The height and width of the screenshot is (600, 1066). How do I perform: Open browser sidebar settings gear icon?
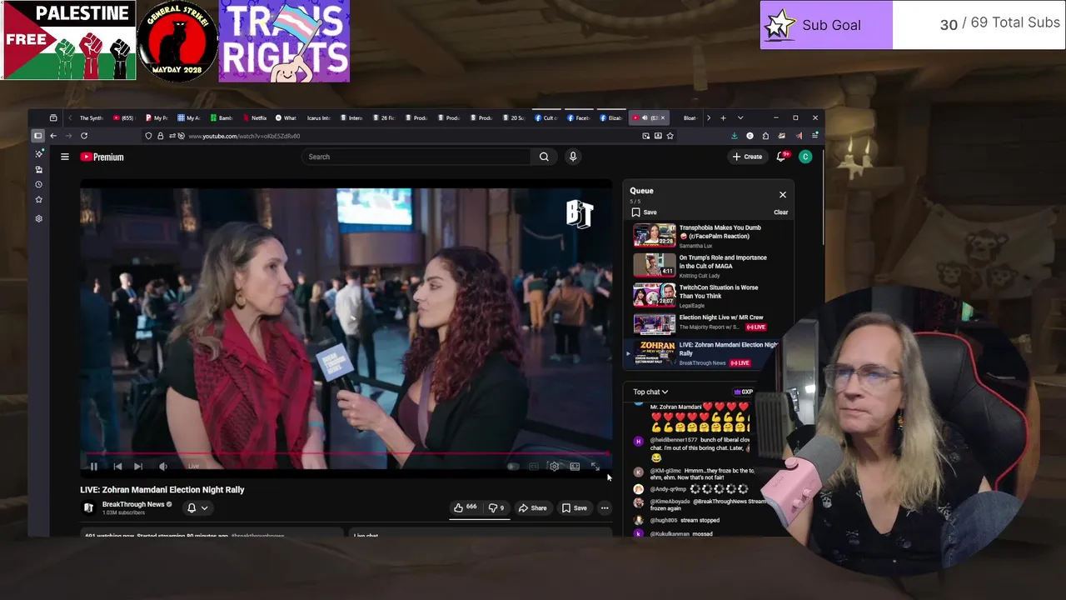tap(38, 218)
